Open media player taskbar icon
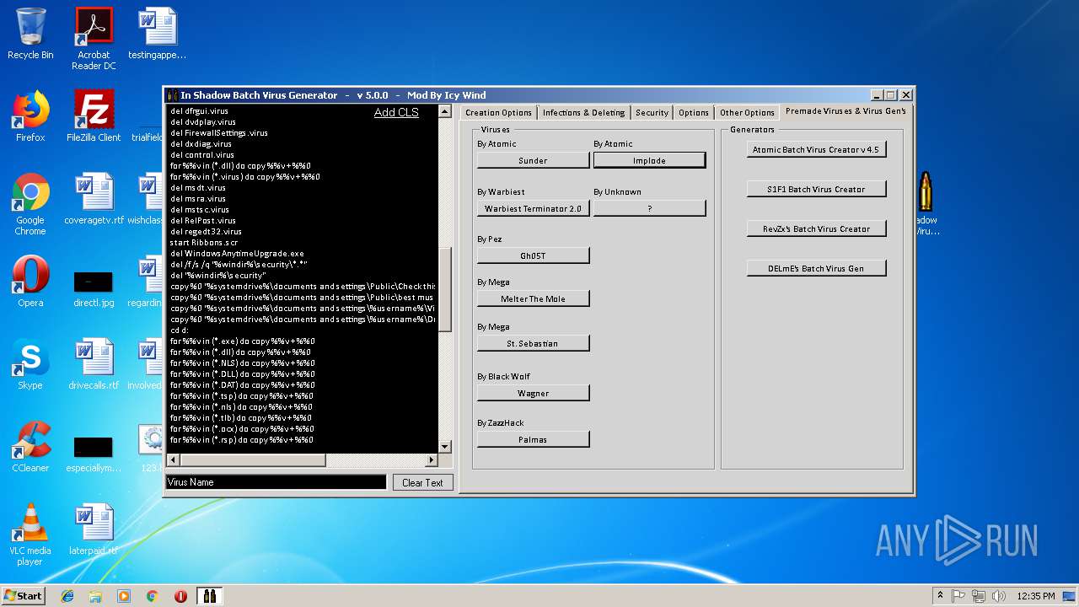The width and height of the screenshot is (1079, 607). click(124, 596)
